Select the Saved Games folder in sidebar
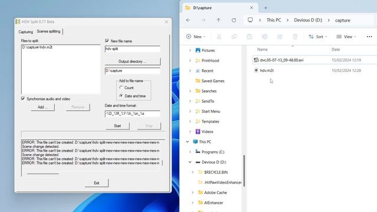 [213, 81]
